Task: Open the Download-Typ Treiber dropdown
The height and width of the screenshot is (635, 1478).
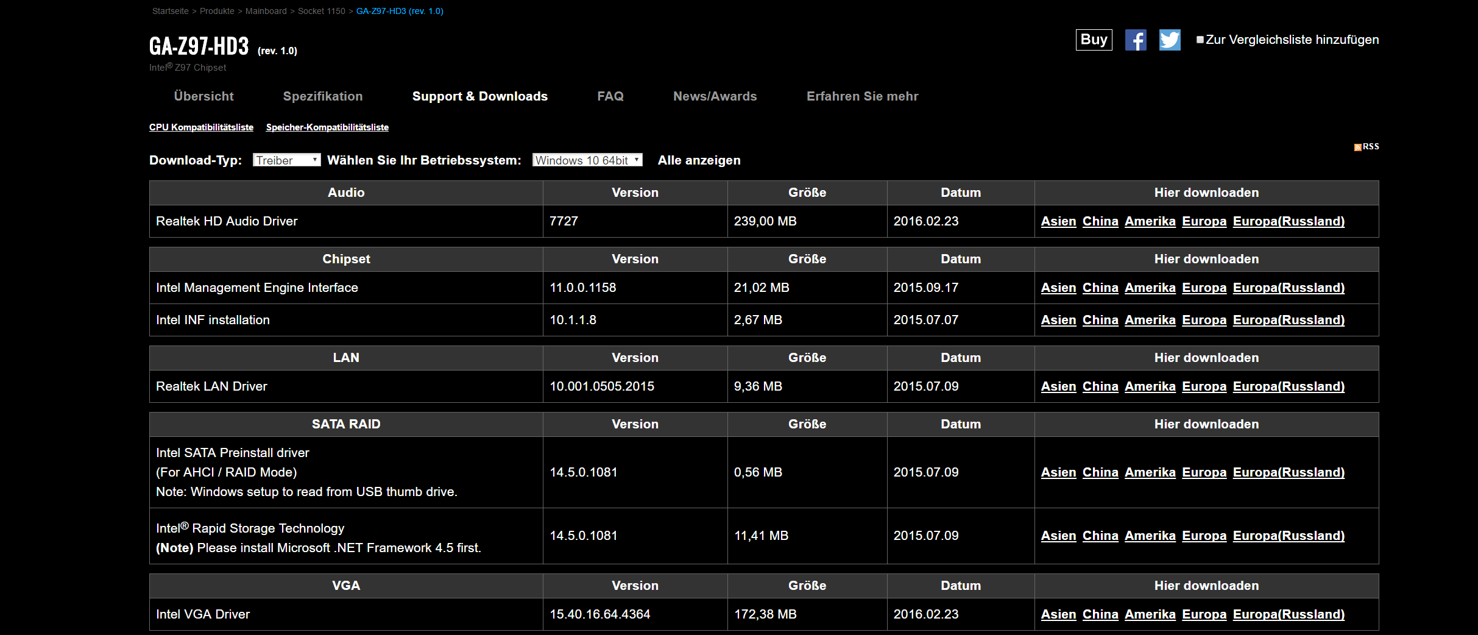Action: click(x=286, y=160)
